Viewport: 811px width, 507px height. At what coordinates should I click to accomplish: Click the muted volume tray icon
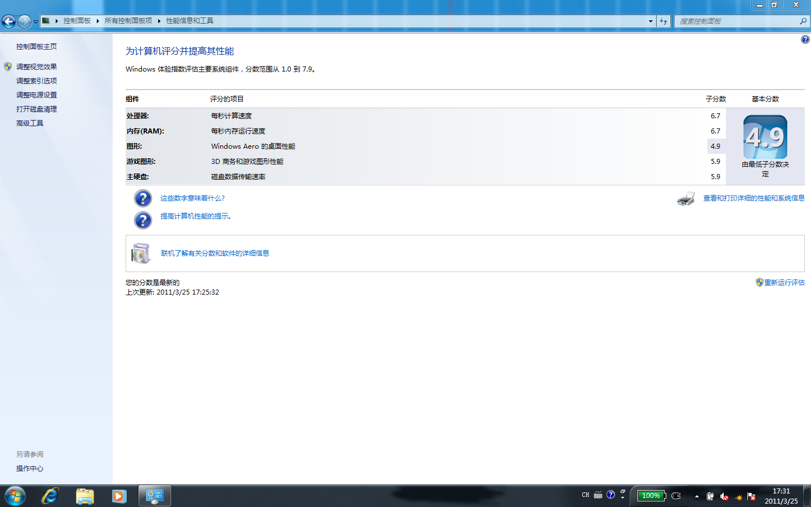tap(724, 496)
